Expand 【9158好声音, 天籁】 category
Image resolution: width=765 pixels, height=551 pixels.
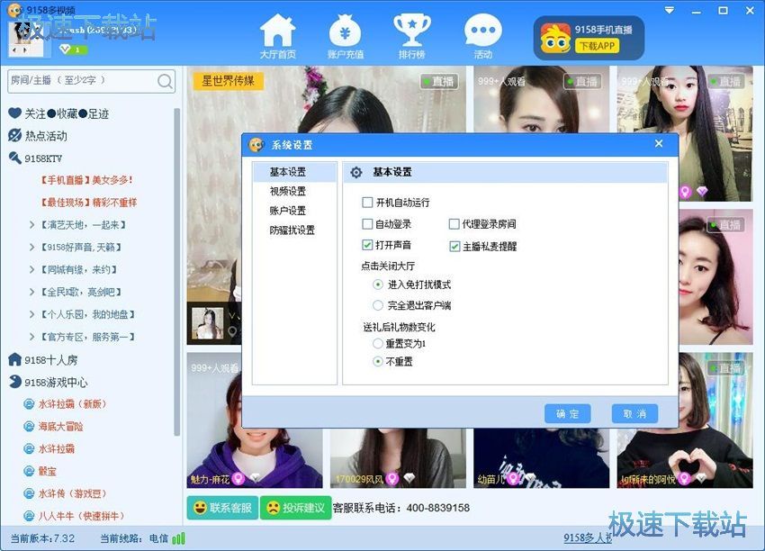(75, 248)
